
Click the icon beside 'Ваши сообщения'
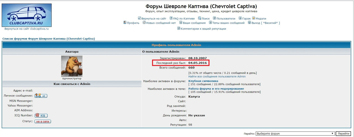click(181, 23)
